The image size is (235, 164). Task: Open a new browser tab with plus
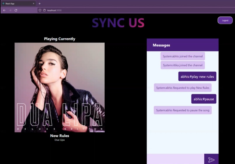point(40,3)
